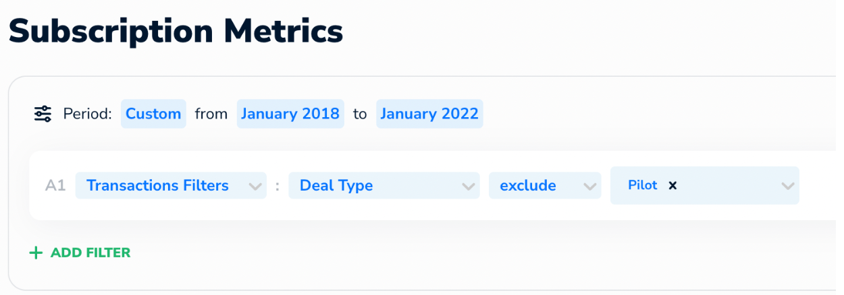Image resolution: width=844 pixels, height=295 pixels.
Task: Click the chevron arrow beside Deal Type
Action: tap(467, 186)
